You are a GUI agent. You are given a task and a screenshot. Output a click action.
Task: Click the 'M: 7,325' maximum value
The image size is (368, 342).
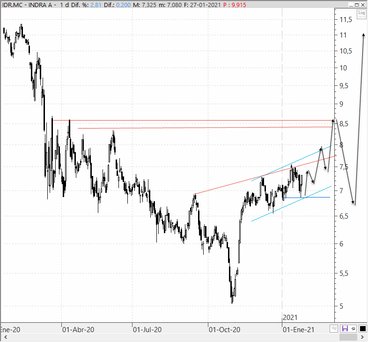point(145,5)
